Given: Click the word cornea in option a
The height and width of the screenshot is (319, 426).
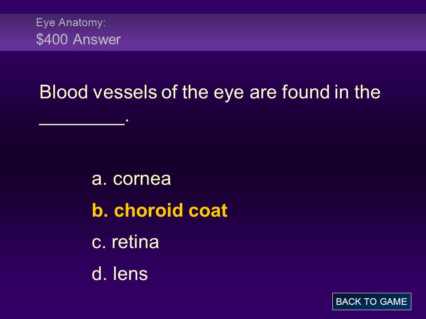Looking at the screenshot, I should point(142,179).
